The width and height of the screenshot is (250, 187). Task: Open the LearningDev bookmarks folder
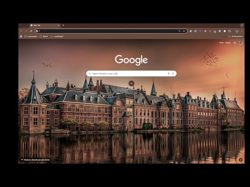click(31, 36)
